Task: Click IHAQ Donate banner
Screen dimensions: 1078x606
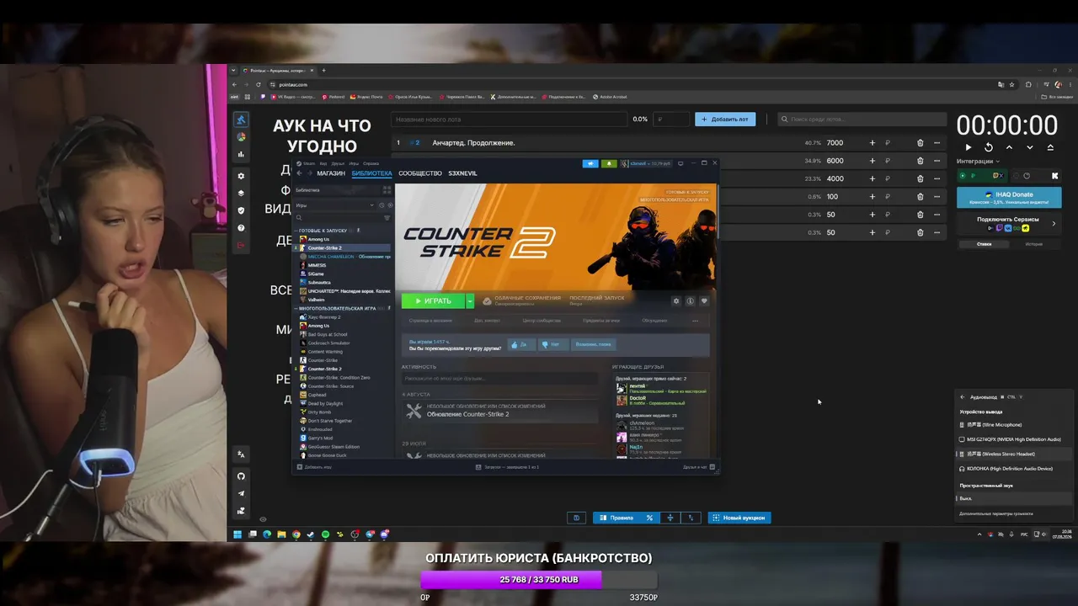Action: coord(1009,197)
